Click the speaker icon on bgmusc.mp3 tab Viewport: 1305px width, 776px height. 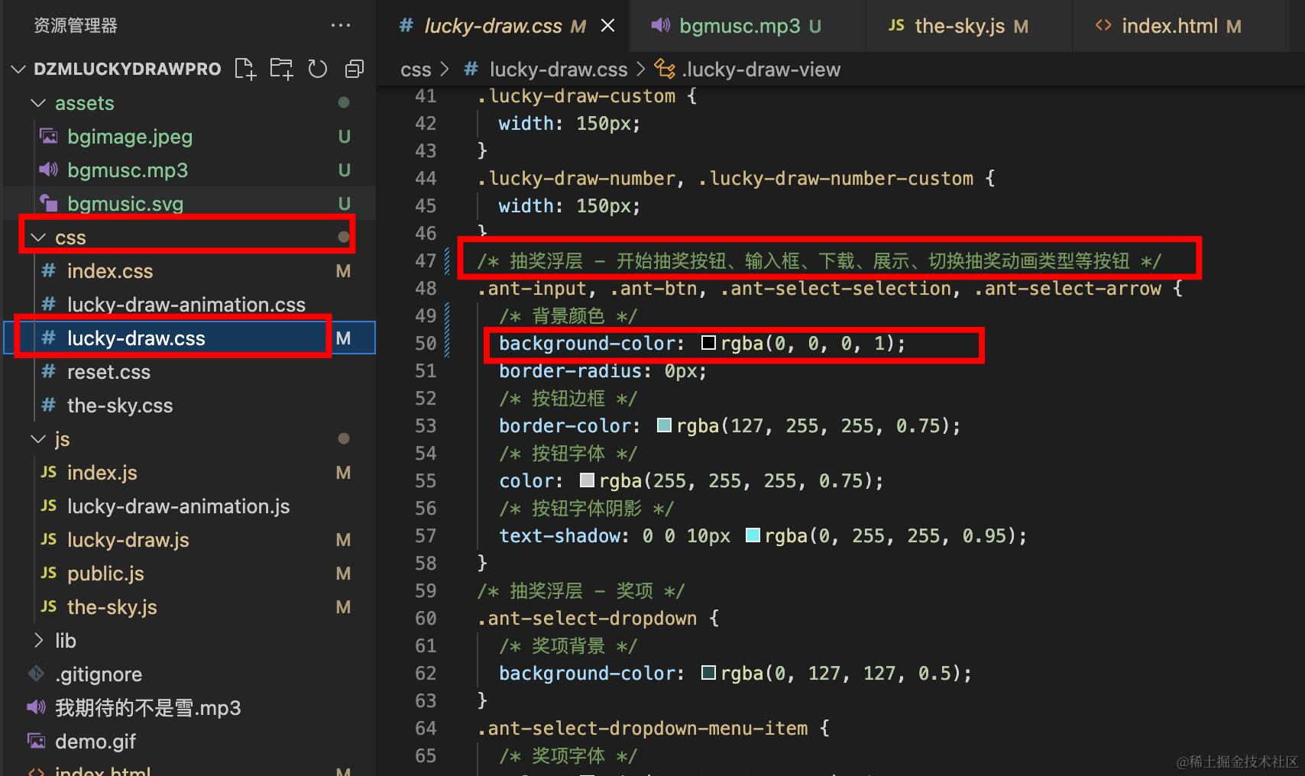tap(660, 25)
